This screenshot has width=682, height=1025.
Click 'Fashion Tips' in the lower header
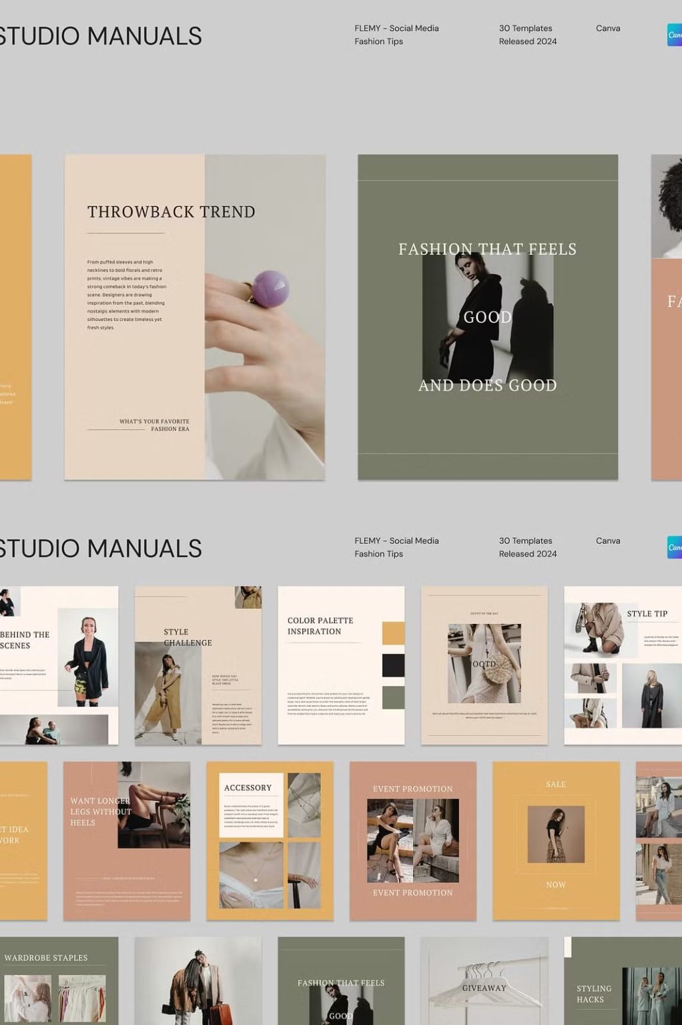(378, 554)
